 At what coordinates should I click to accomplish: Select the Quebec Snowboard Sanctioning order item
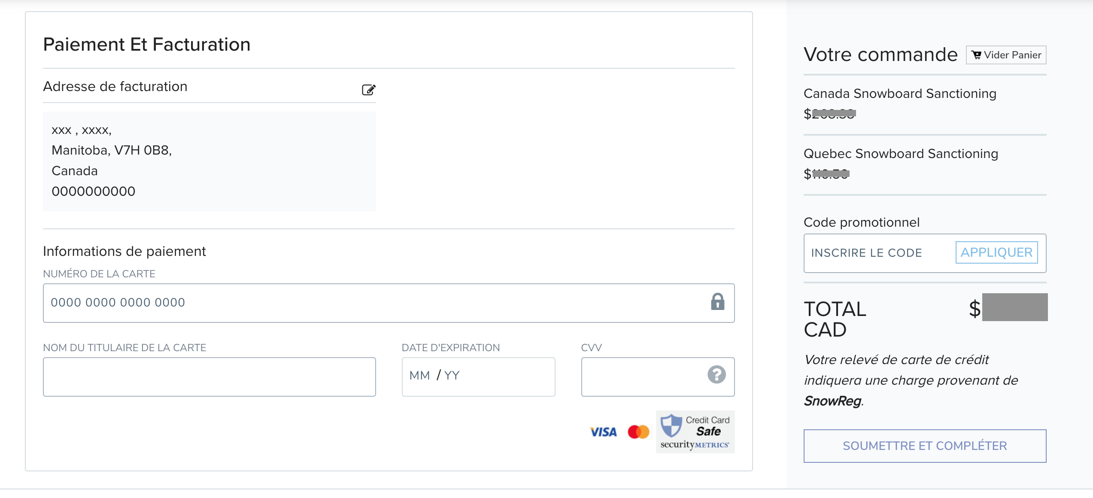pyautogui.click(x=901, y=154)
